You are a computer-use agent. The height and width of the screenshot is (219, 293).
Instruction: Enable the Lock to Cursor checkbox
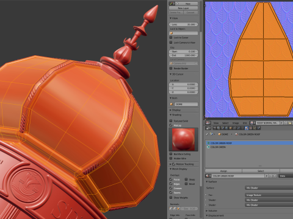171,38
